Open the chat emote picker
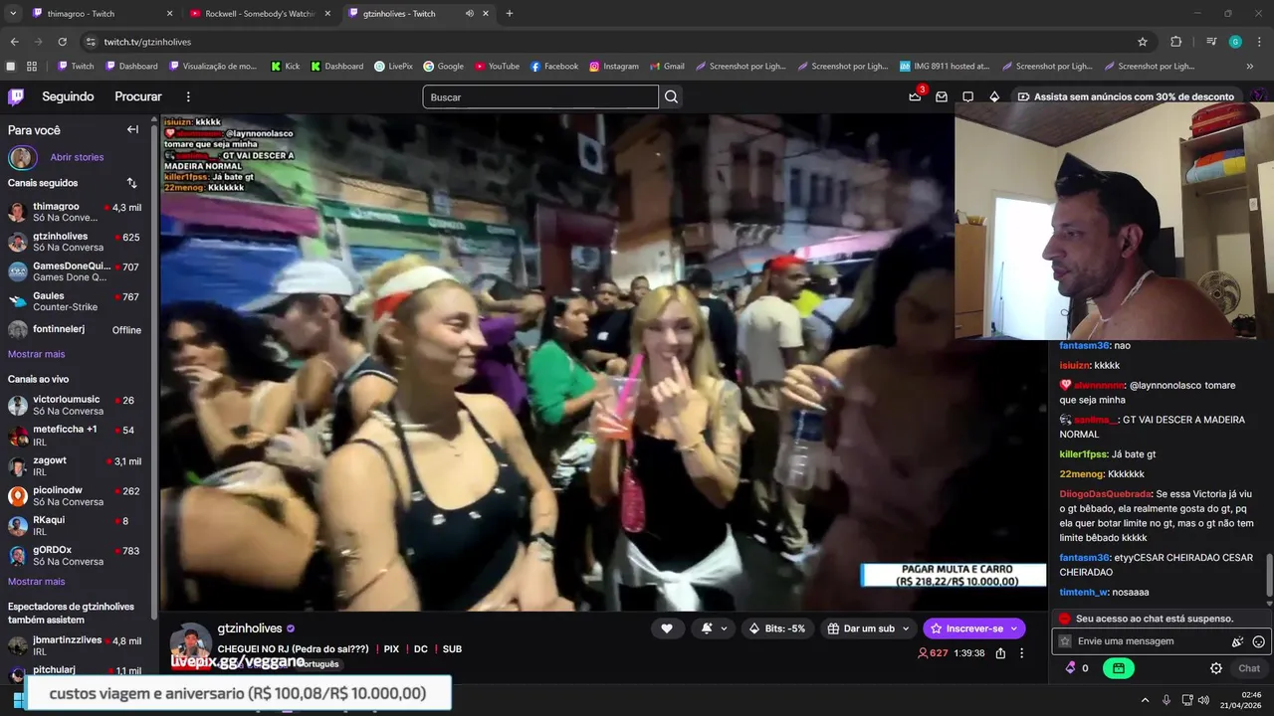Image resolution: width=1274 pixels, height=716 pixels. pyautogui.click(x=1259, y=641)
